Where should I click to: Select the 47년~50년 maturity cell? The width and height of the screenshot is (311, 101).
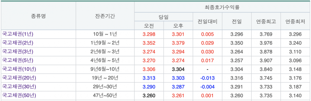click(105, 96)
